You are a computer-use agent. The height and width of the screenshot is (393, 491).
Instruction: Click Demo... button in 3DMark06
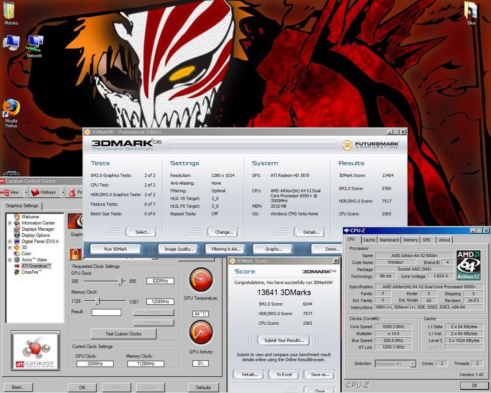coord(327,249)
